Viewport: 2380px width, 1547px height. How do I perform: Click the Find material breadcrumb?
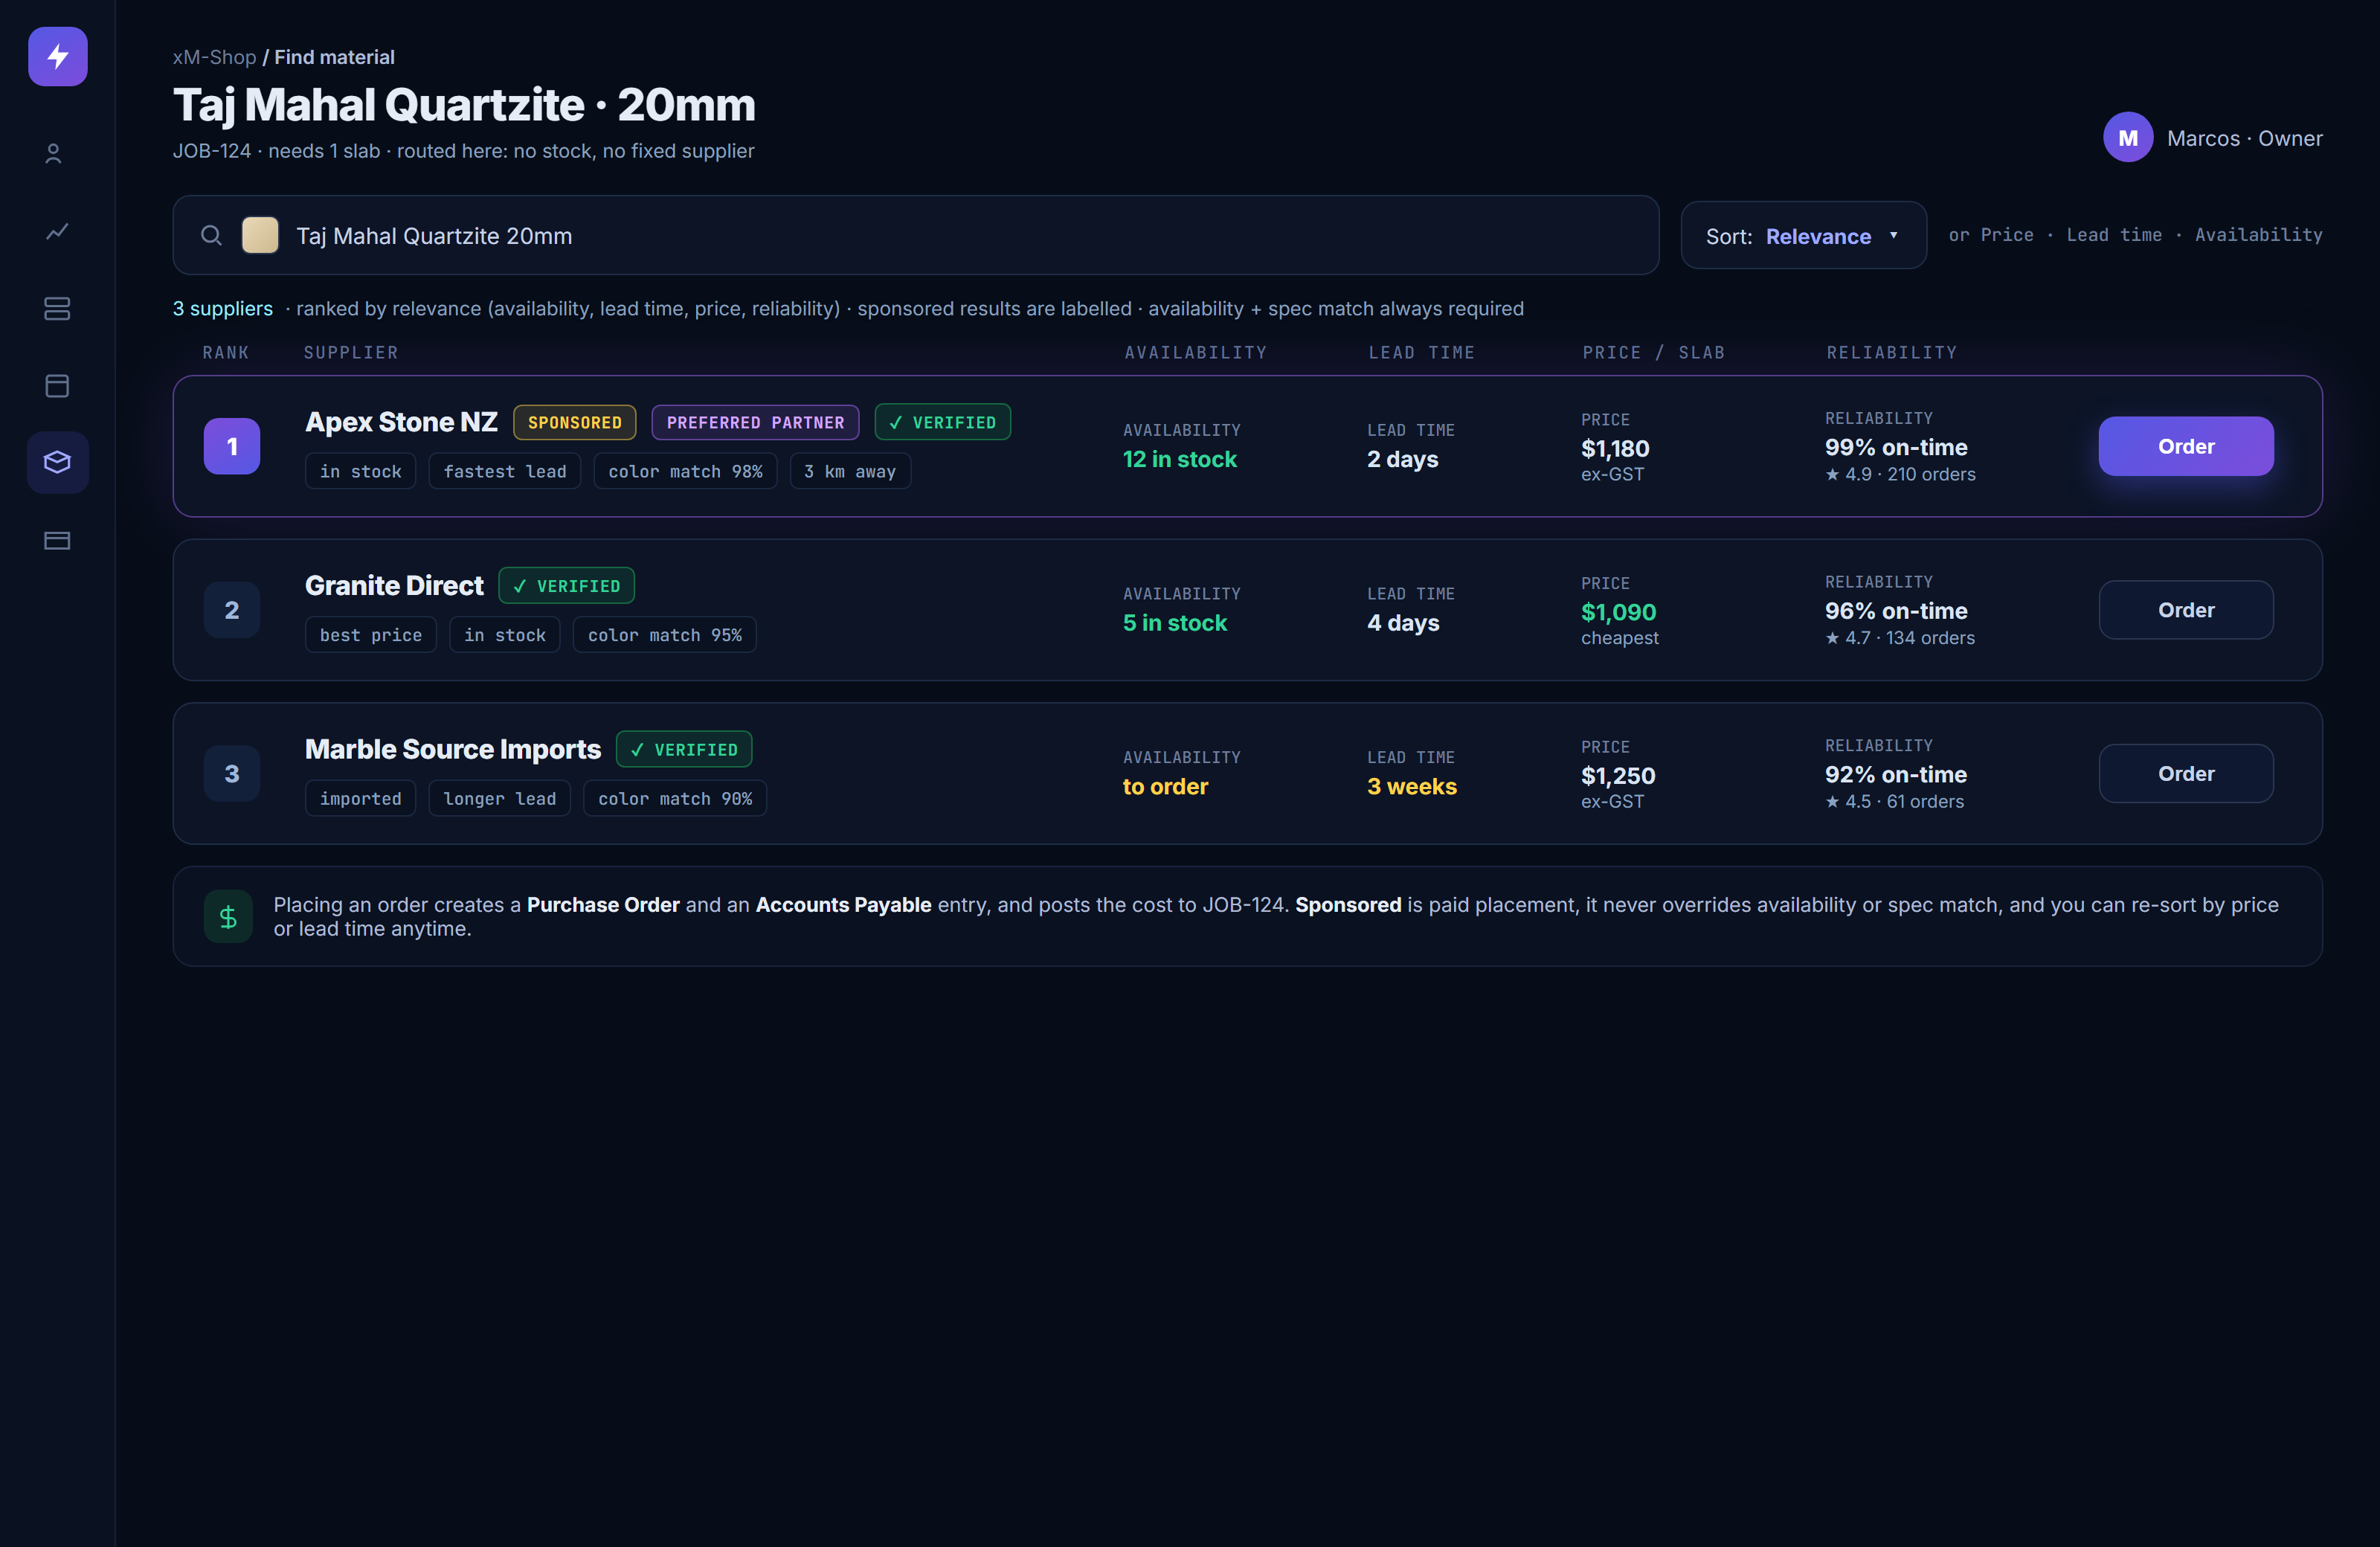point(334,57)
